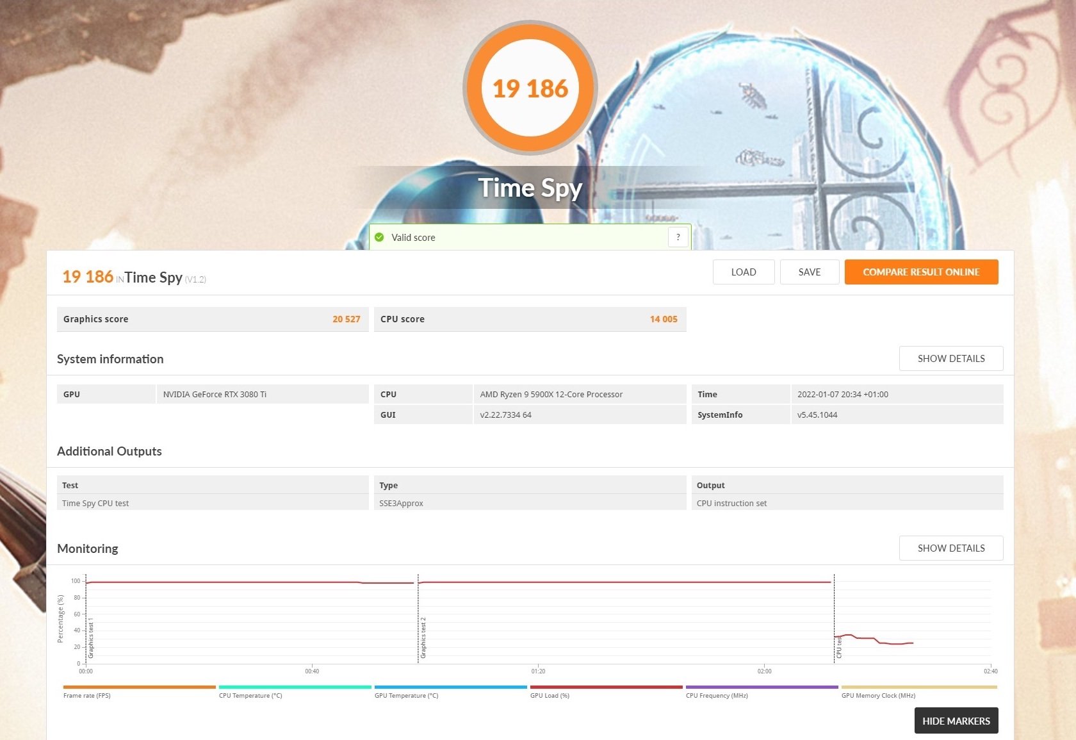Expand Monitoring section with SHOW DETAILS
The image size is (1076, 740).
click(x=950, y=548)
